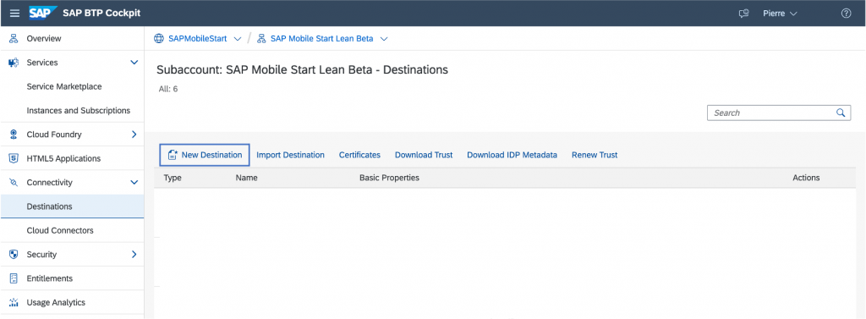Screen dimensions: 866x319
Task: Click the HTML5 Applications sidebar icon
Action: 14,159
